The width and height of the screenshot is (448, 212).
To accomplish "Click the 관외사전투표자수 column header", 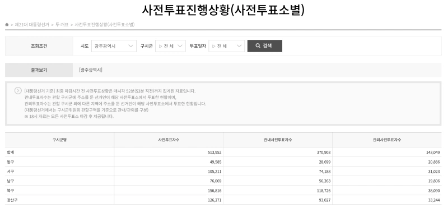I will [387, 140].
